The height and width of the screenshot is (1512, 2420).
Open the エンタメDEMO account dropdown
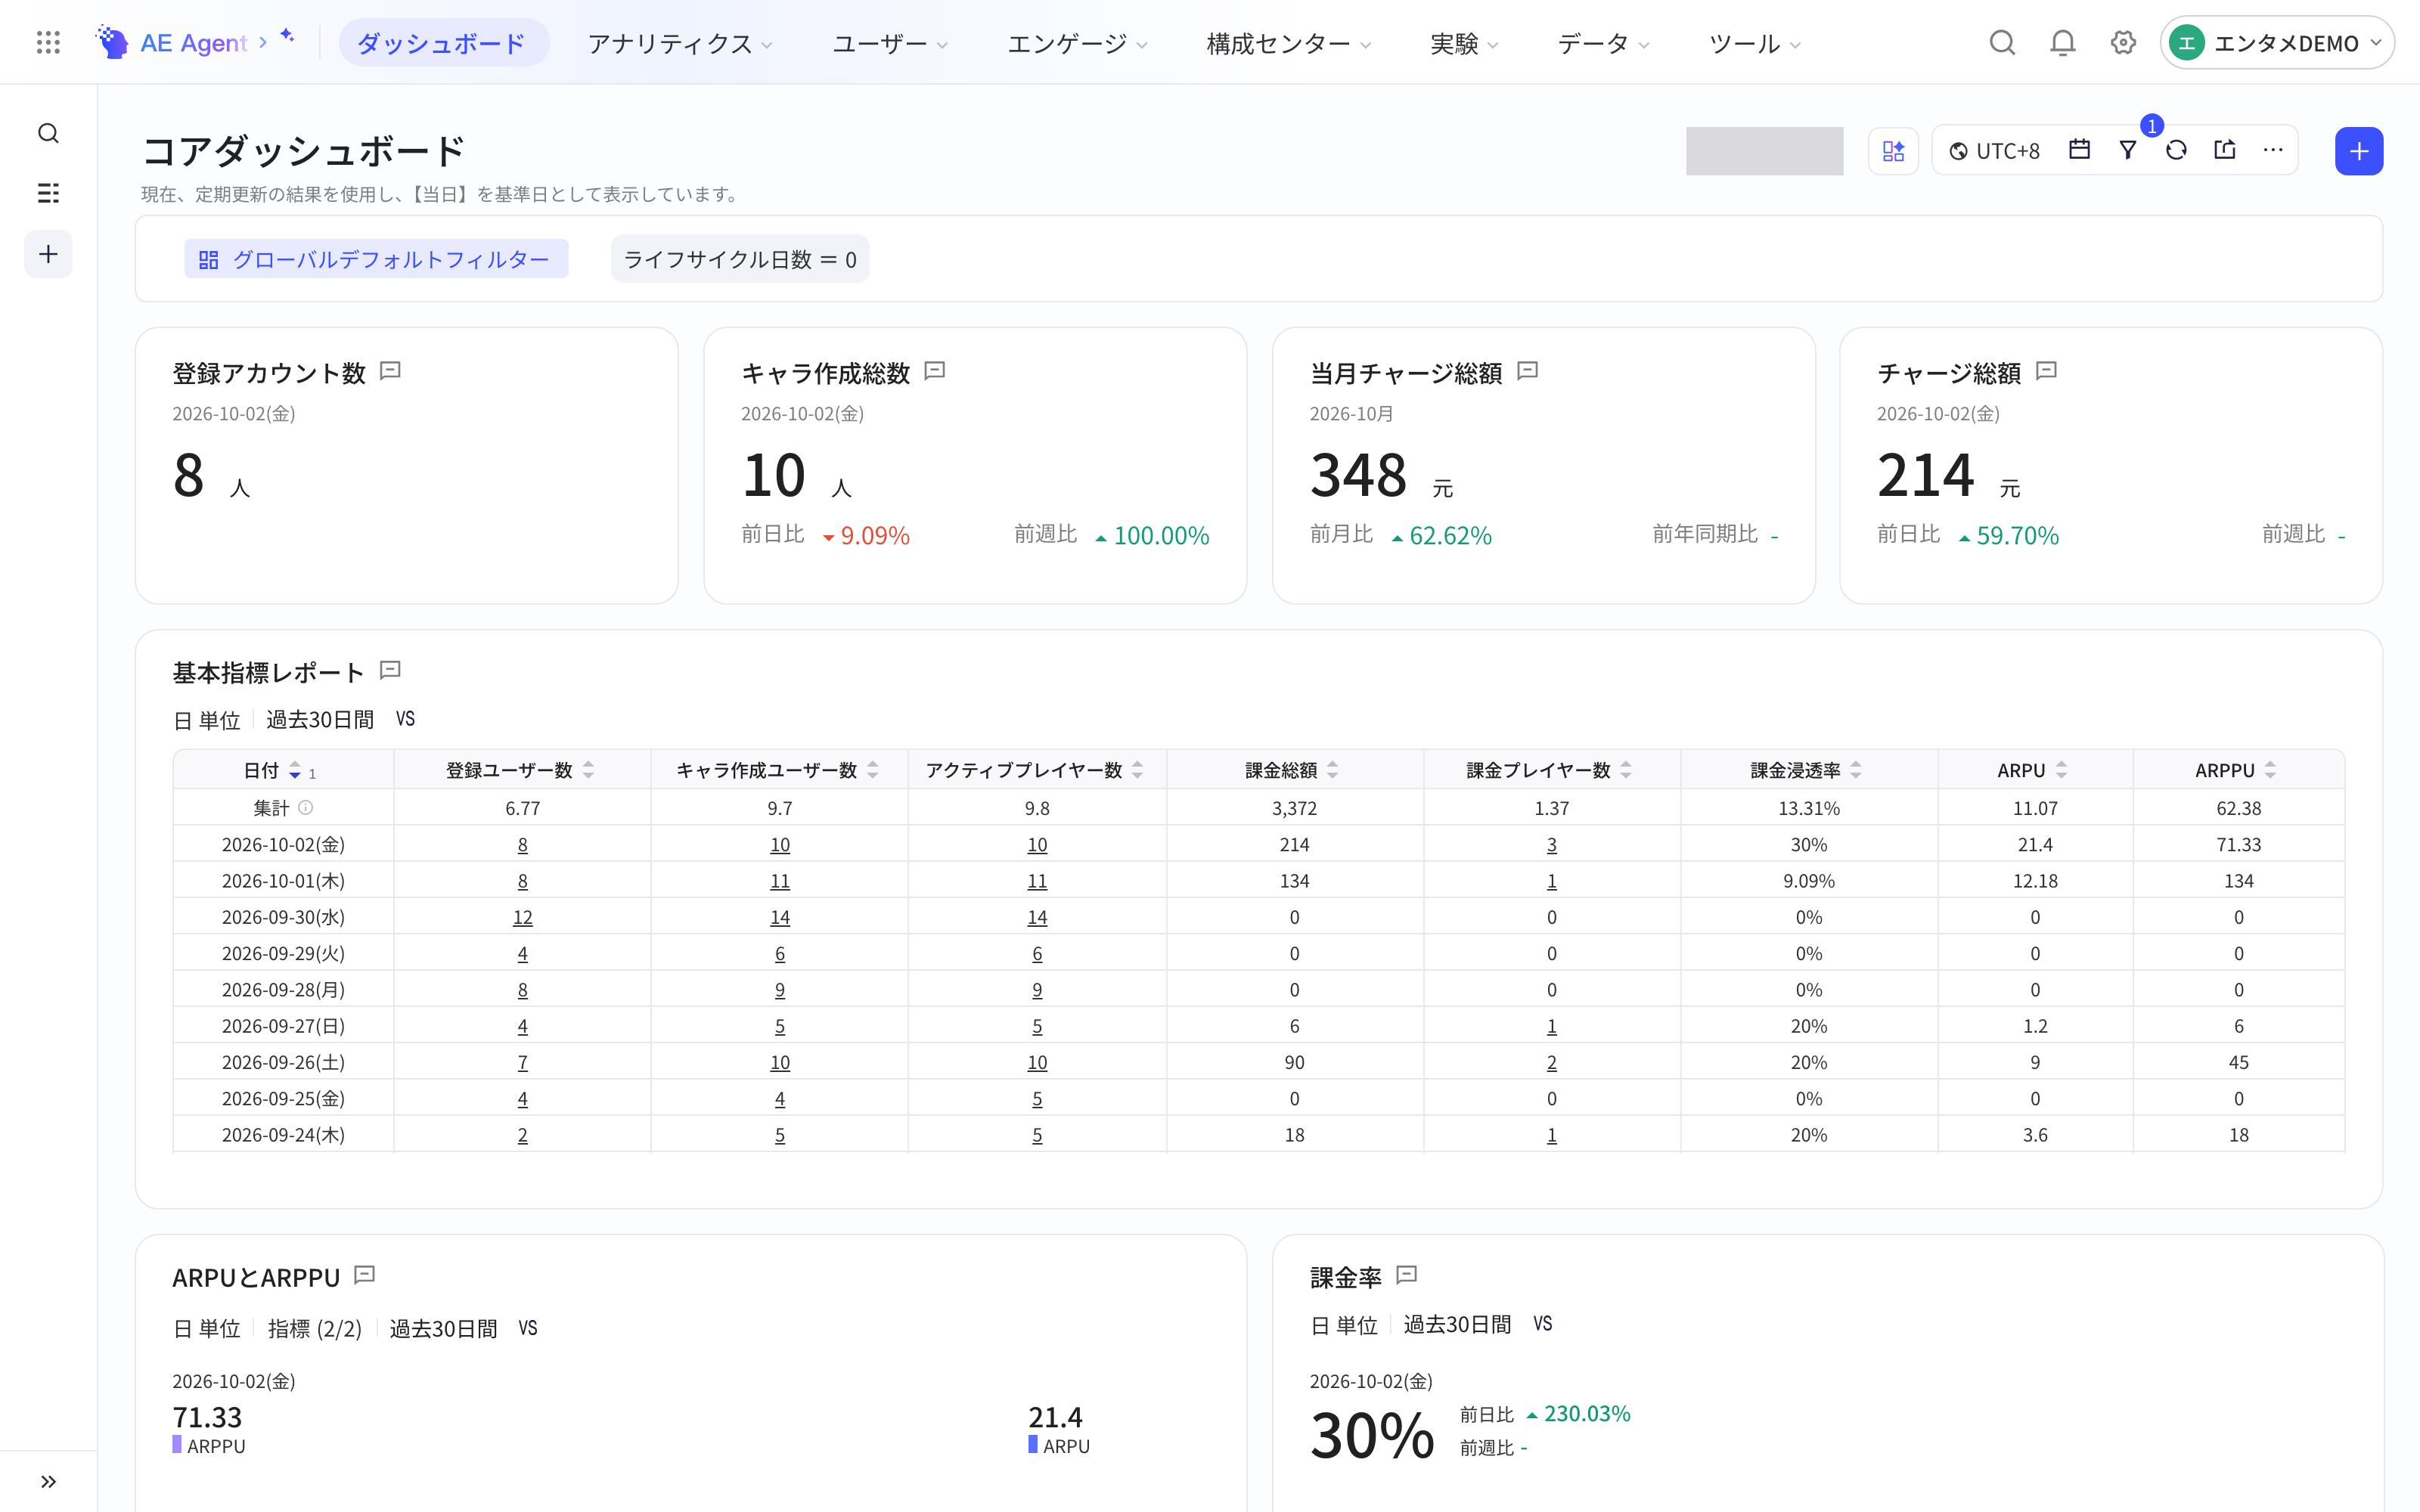coord(2276,43)
